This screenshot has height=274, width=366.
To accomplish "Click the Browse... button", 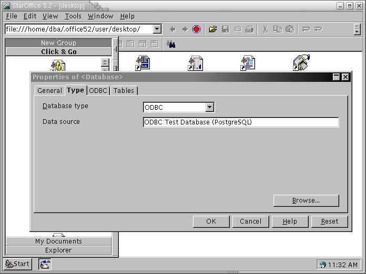I will pos(306,201).
